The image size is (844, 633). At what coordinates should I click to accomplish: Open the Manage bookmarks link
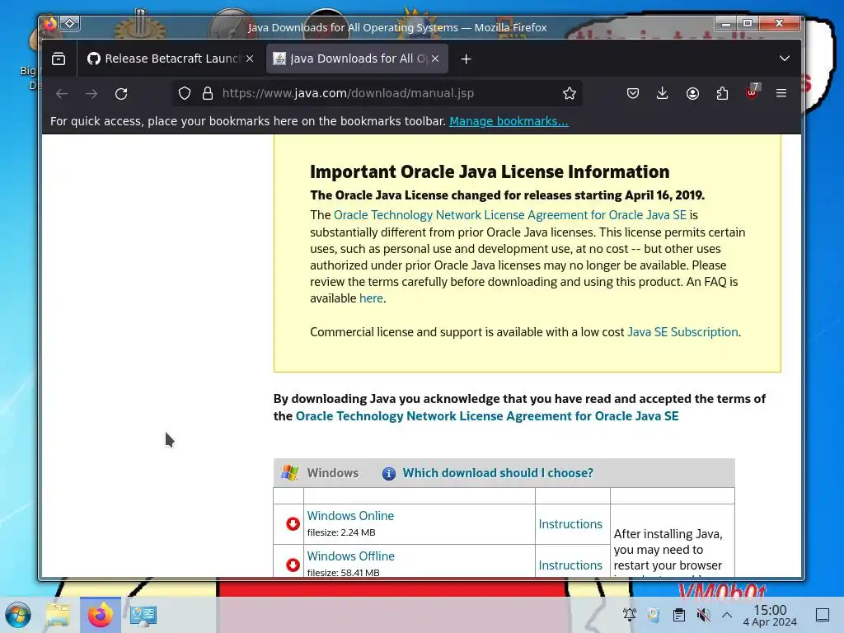coord(509,121)
